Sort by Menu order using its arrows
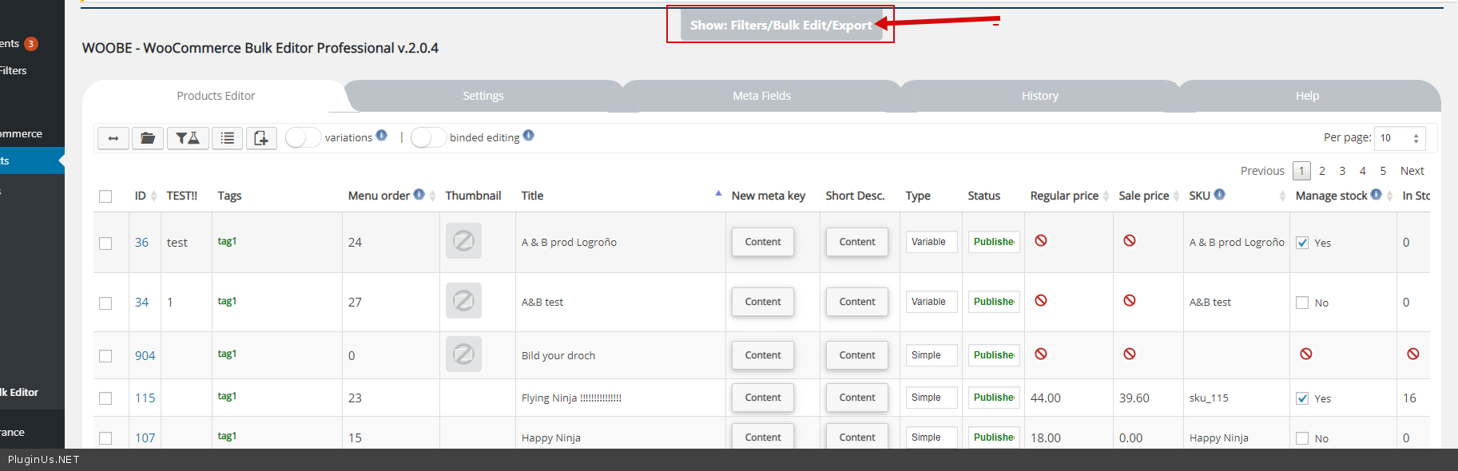 click(432, 196)
